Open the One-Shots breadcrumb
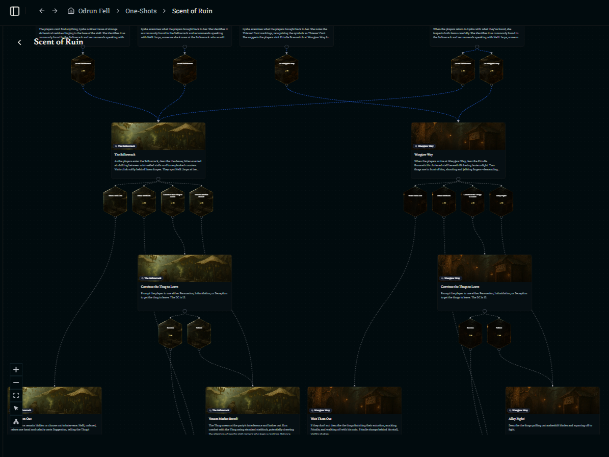Image resolution: width=609 pixels, height=457 pixels. (x=141, y=11)
